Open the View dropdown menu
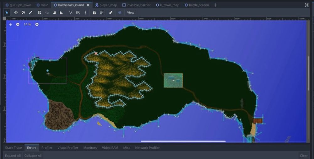Screen dimensions: 314x159 (131, 13)
